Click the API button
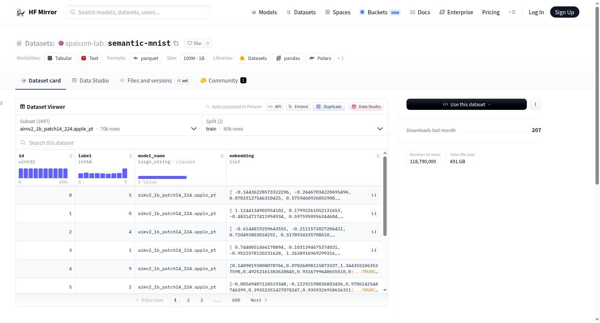Screen dimensions: 600x323 pos(274,107)
